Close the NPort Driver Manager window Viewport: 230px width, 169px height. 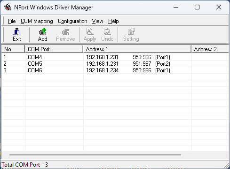point(219,7)
